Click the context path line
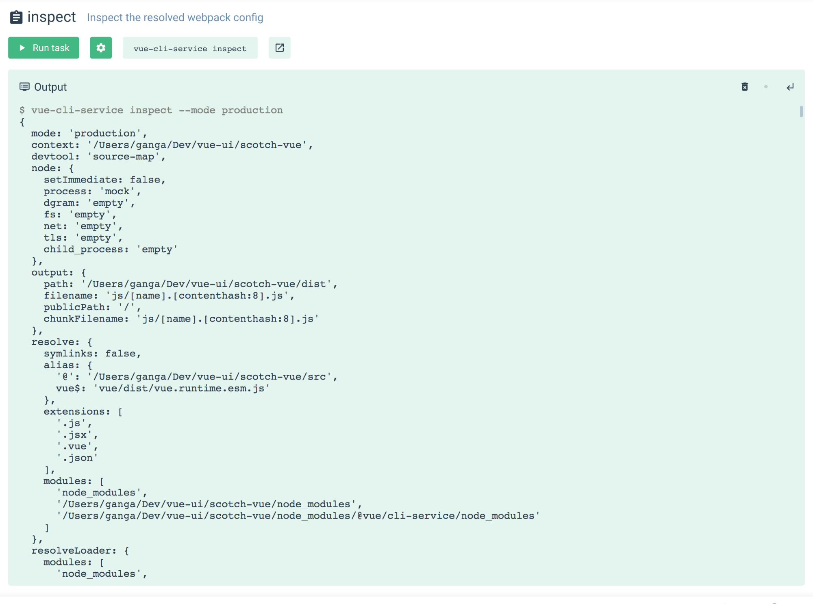Viewport: 813px width, 604px height. [172, 145]
